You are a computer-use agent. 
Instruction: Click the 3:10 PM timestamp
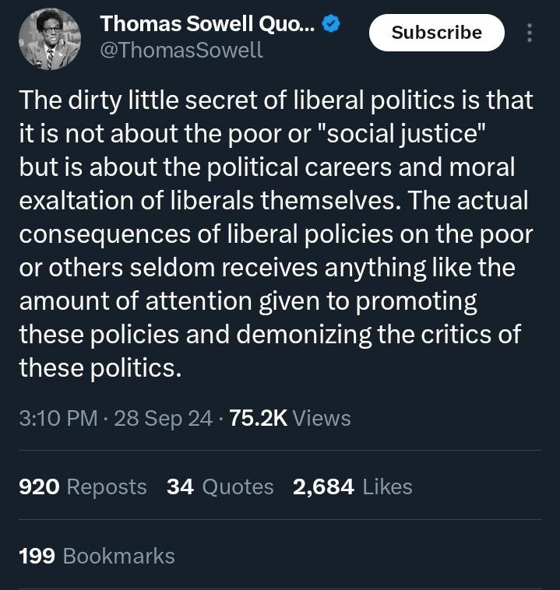[58, 418]
